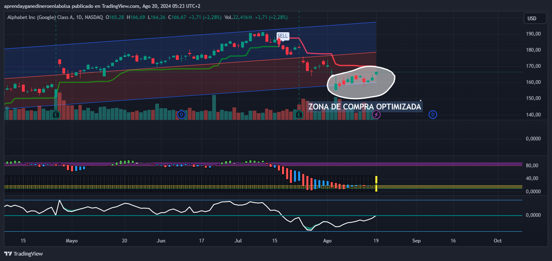Click the 20 date axis label
Image resolution: width=552 pixels, height=261 pixels.
[x=125, y=240]
